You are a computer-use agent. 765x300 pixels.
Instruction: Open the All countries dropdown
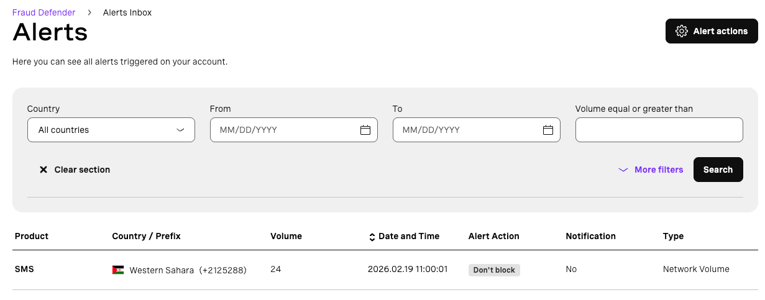pos(111,130)
